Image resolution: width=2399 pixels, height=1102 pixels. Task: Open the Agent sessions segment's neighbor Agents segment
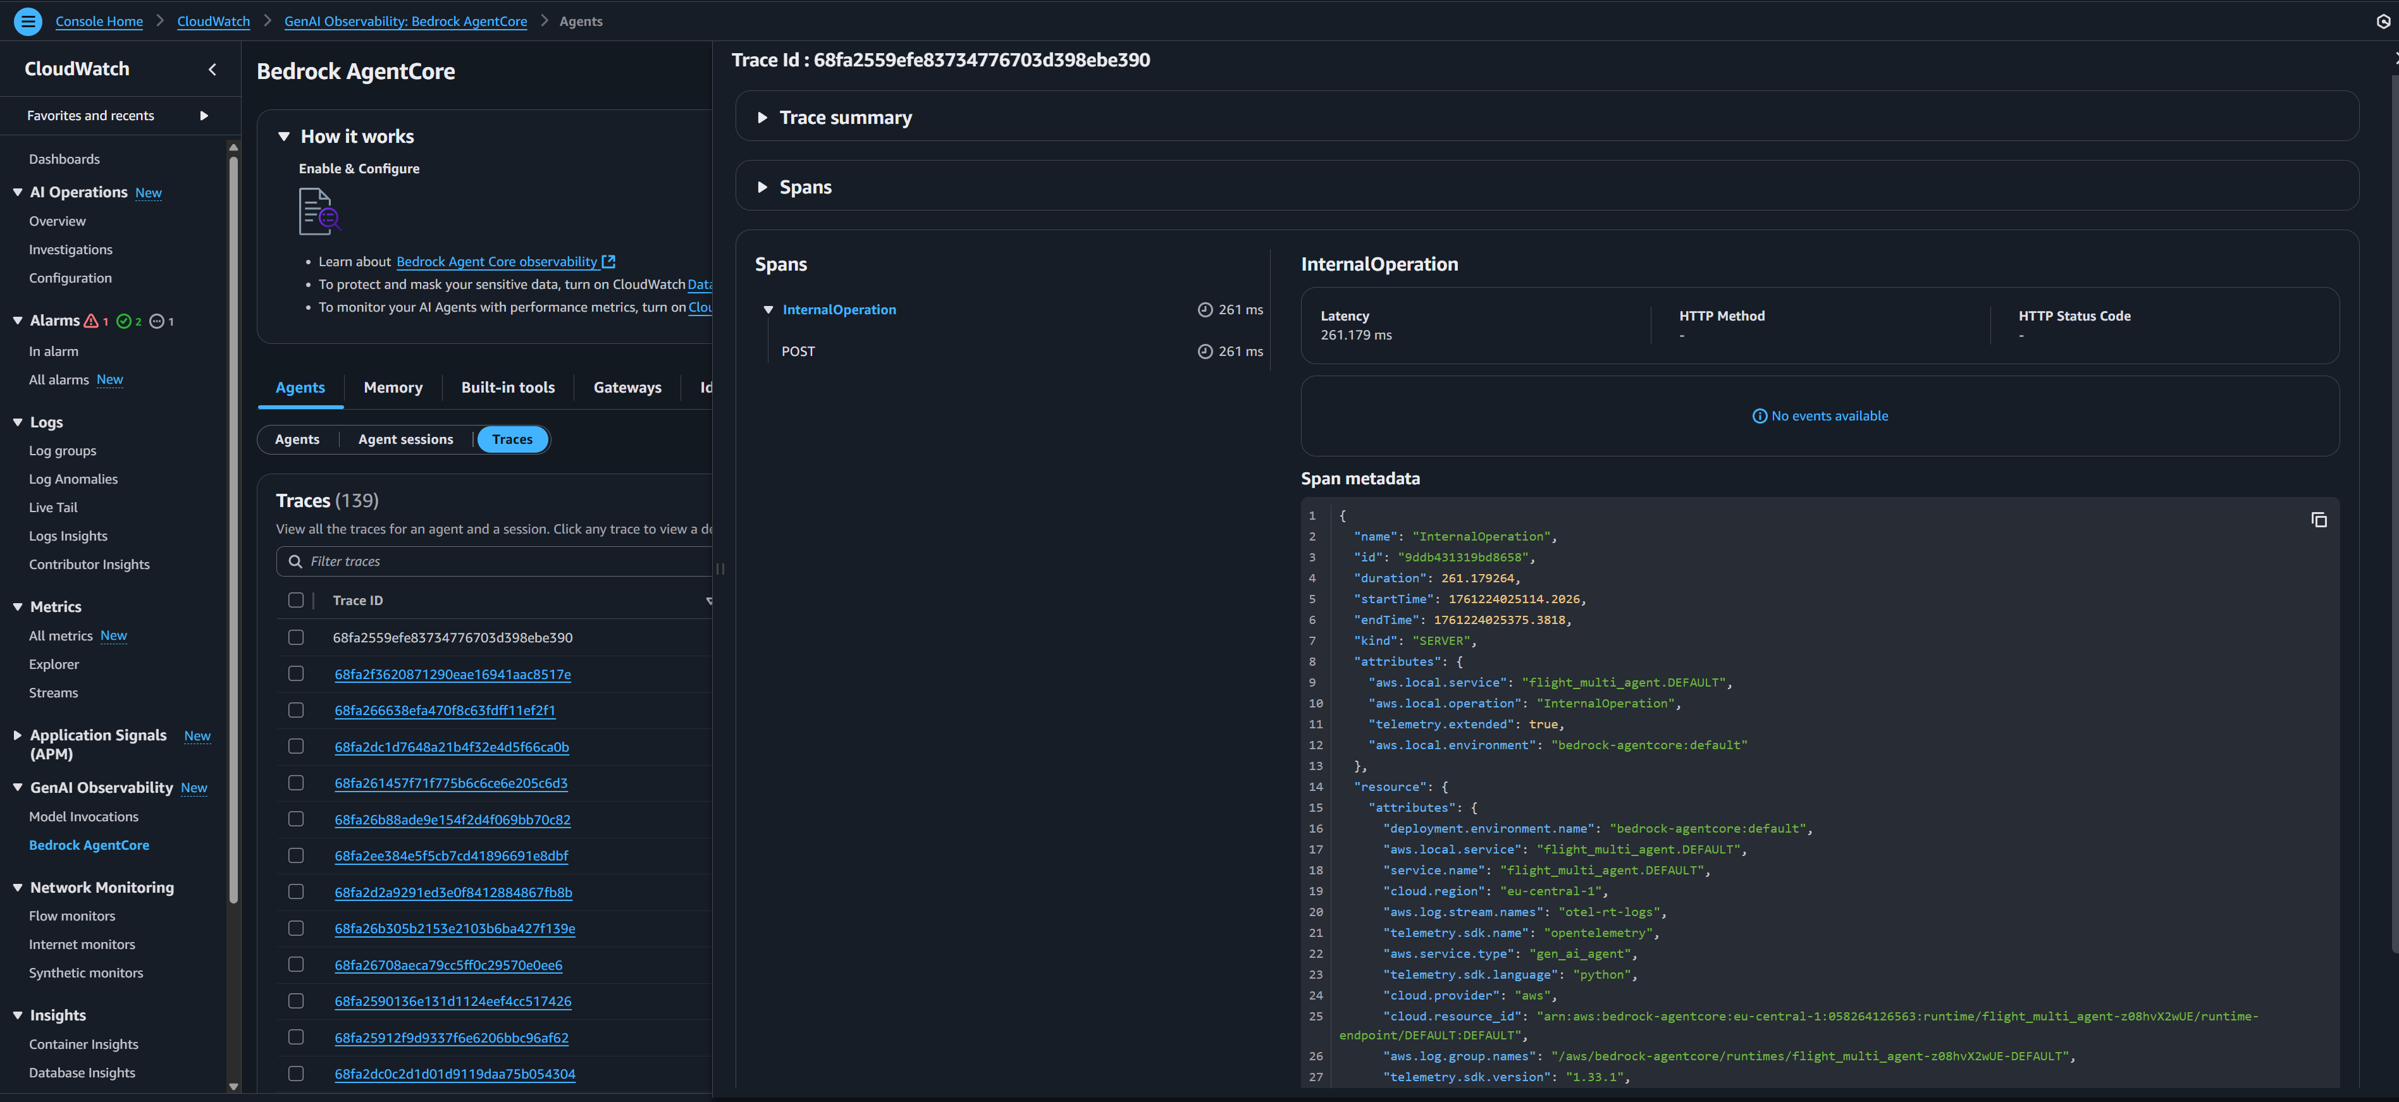(x=297, y=439)
